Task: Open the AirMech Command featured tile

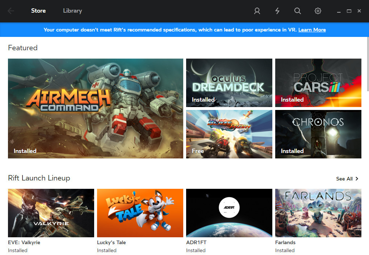Action: pos(96,109)
